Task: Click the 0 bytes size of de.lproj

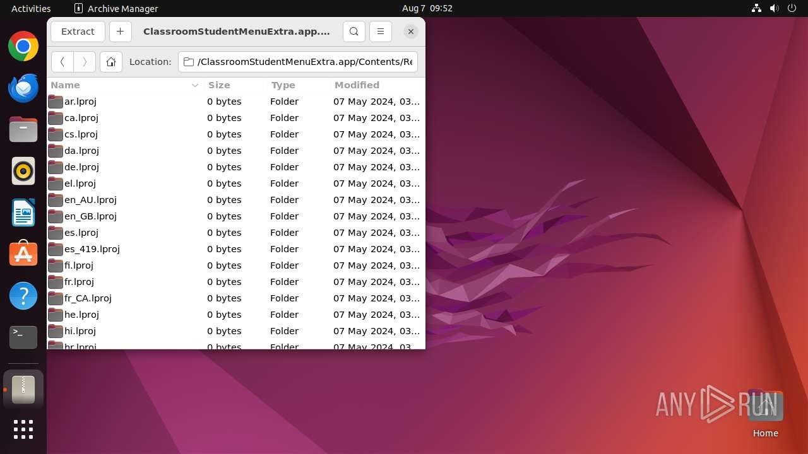Action: pos(224,167)
